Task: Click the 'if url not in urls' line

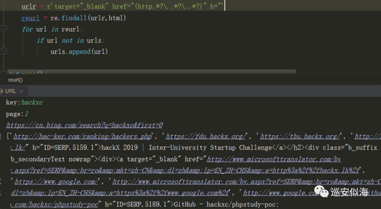Action: pos(71,40)
